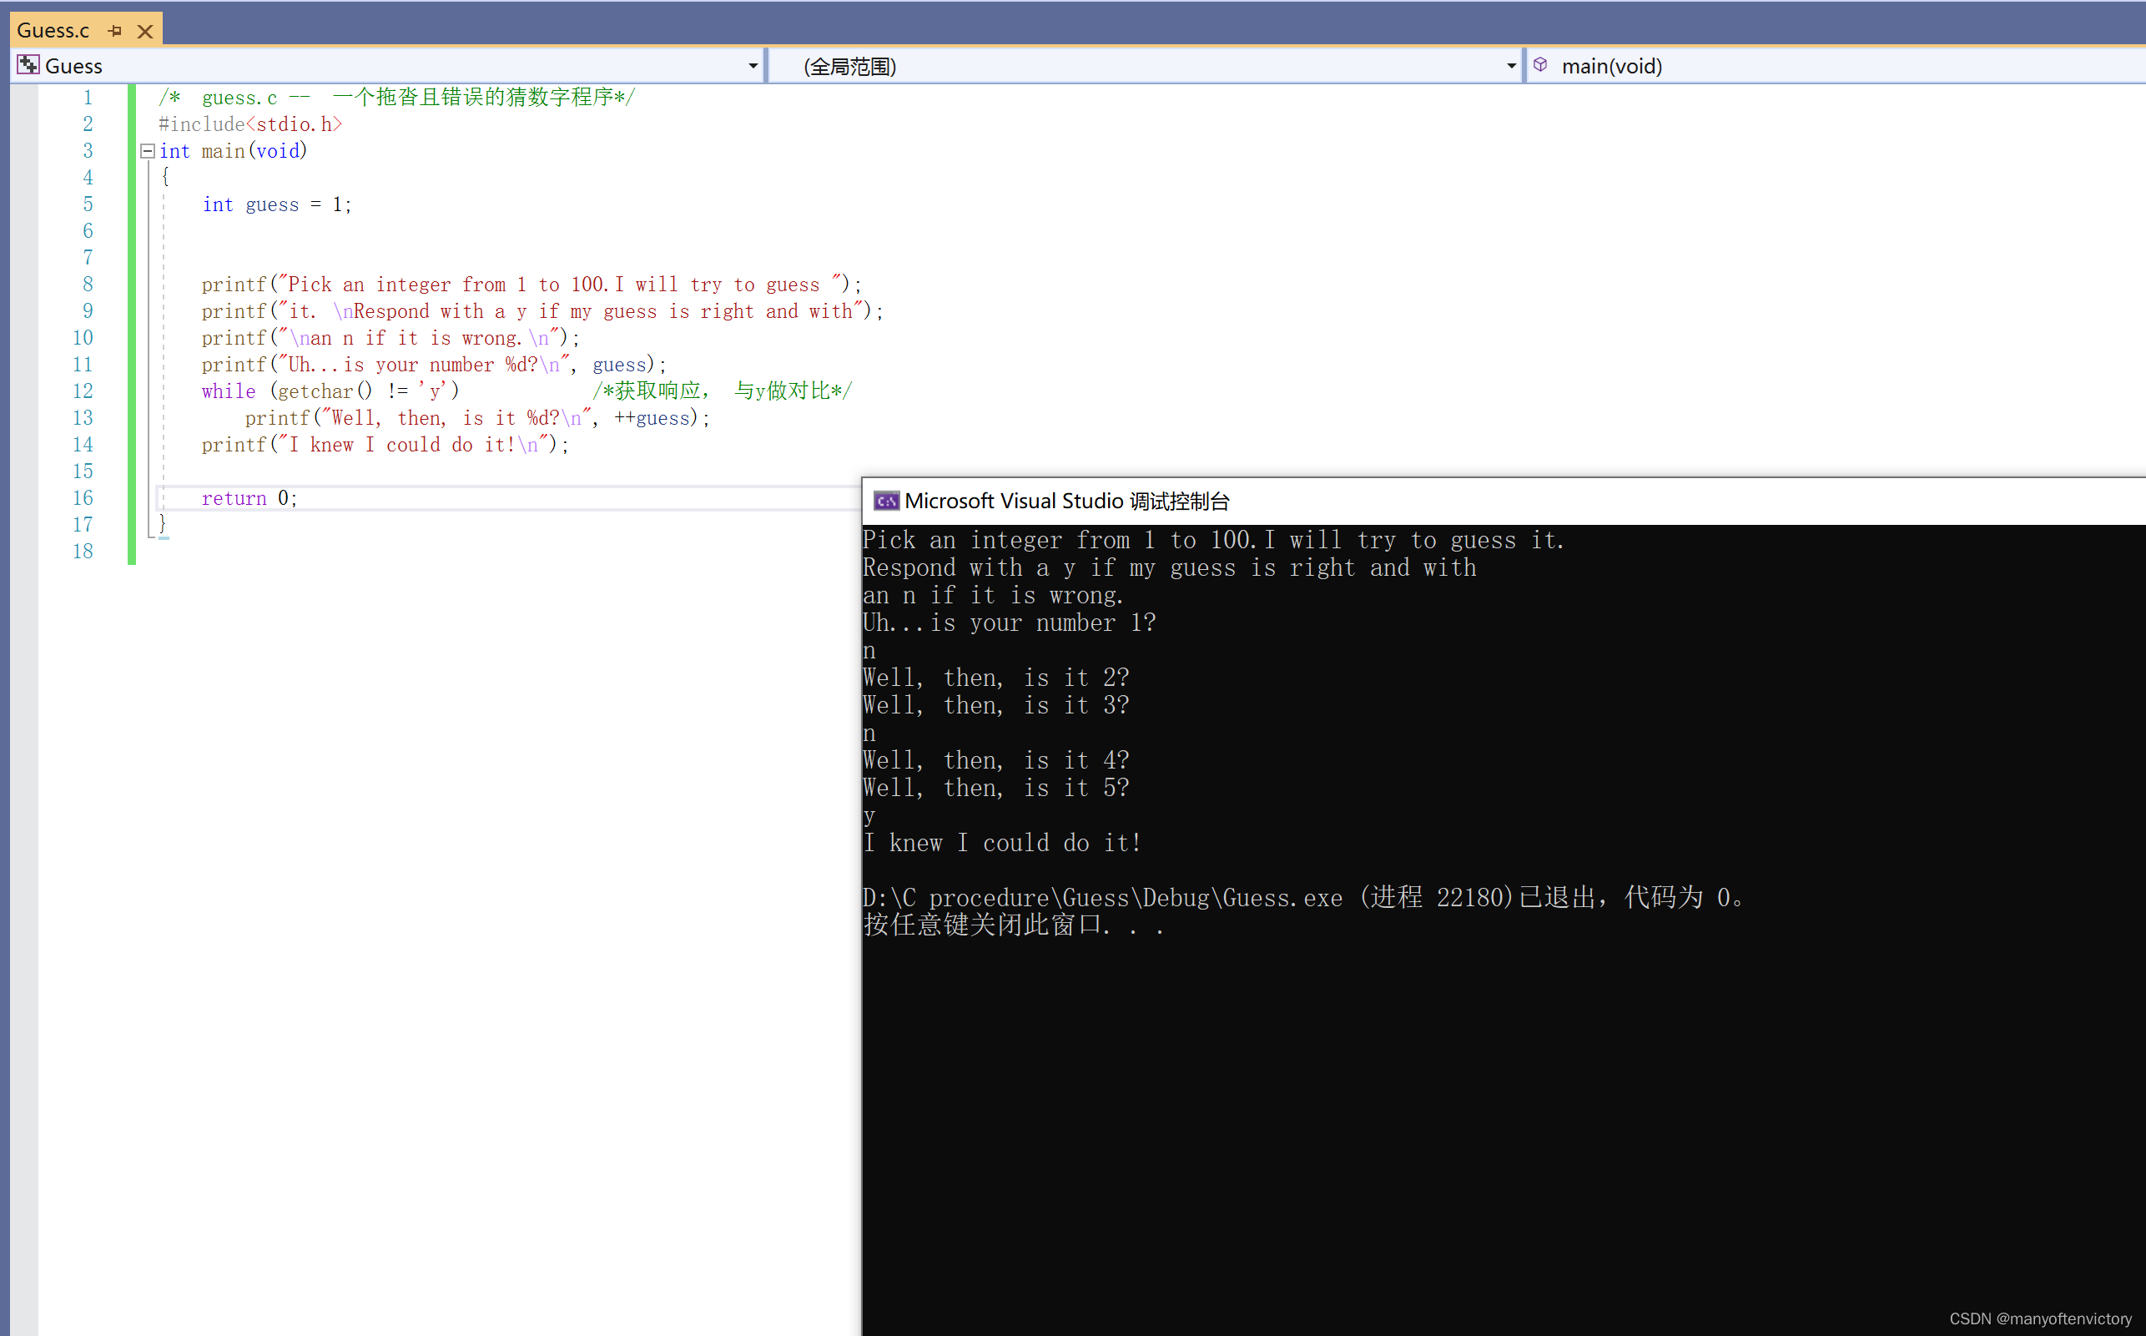Image resolution: width=2146 pixels, height=1336 pixels.
Task: Click the Microsoft Visual Studio 调试控制台 title bar
Action: (x=1502, y=502)
